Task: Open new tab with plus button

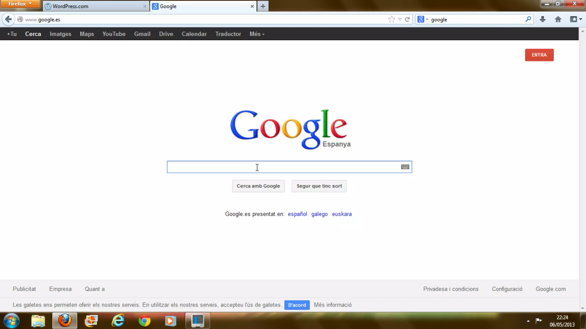Action: point(263,6)
